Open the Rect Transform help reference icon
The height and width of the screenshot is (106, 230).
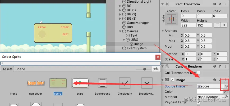point(215,4)
